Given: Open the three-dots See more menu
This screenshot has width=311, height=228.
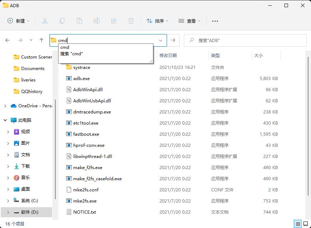Looking at the screenshot, I should 215,21.
